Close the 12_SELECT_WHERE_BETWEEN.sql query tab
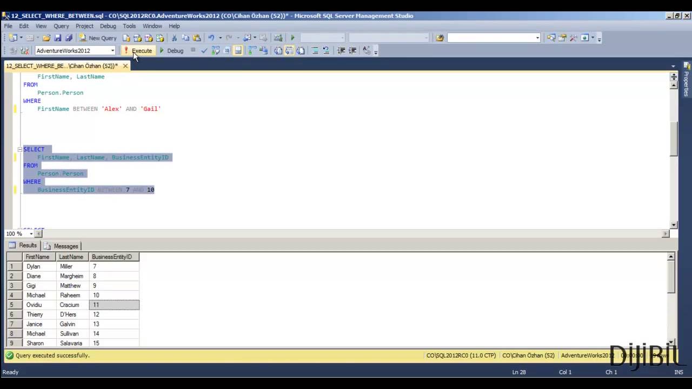This screenshot has height=389, width=692. [x=125, y=66]
